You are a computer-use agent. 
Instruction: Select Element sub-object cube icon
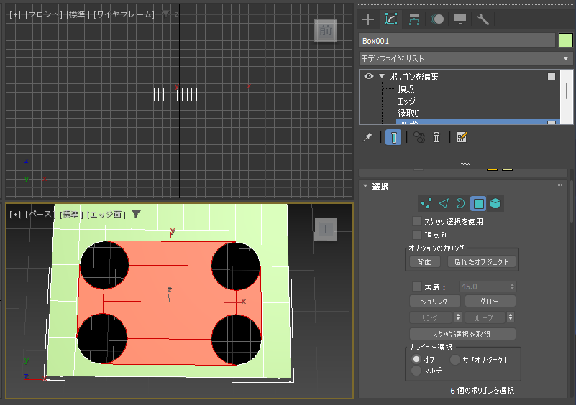(x=495, y=203)
